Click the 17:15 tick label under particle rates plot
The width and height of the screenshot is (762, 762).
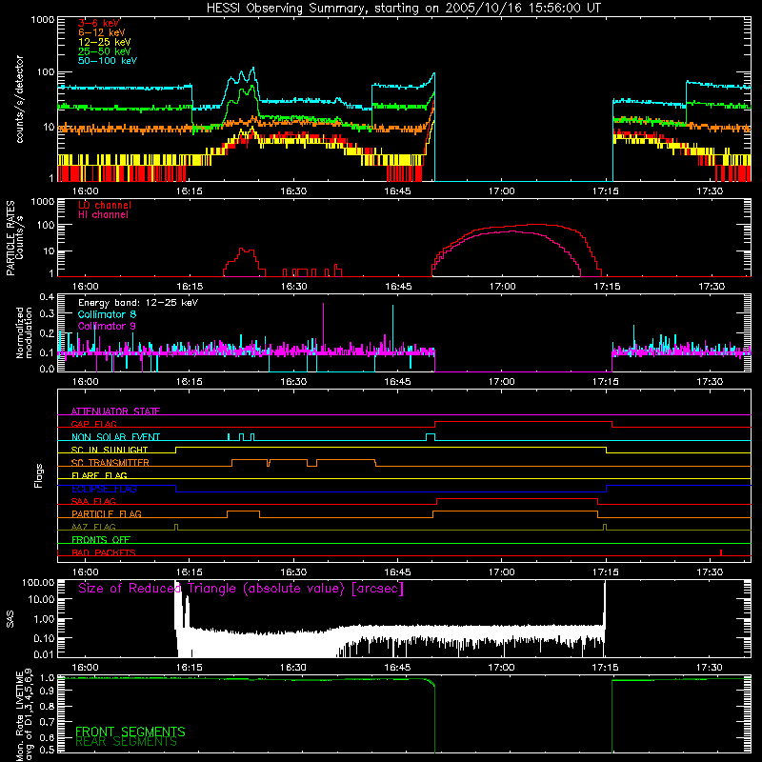[607, 287]
